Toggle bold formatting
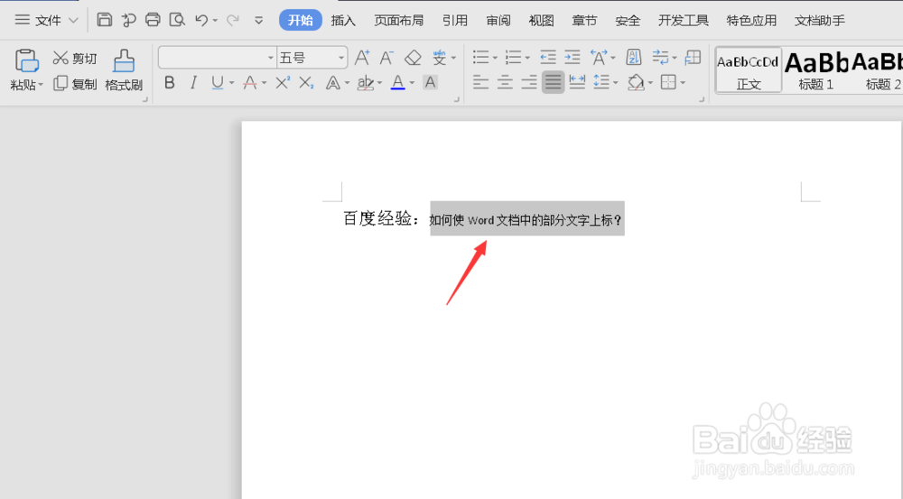 (170, 83)
